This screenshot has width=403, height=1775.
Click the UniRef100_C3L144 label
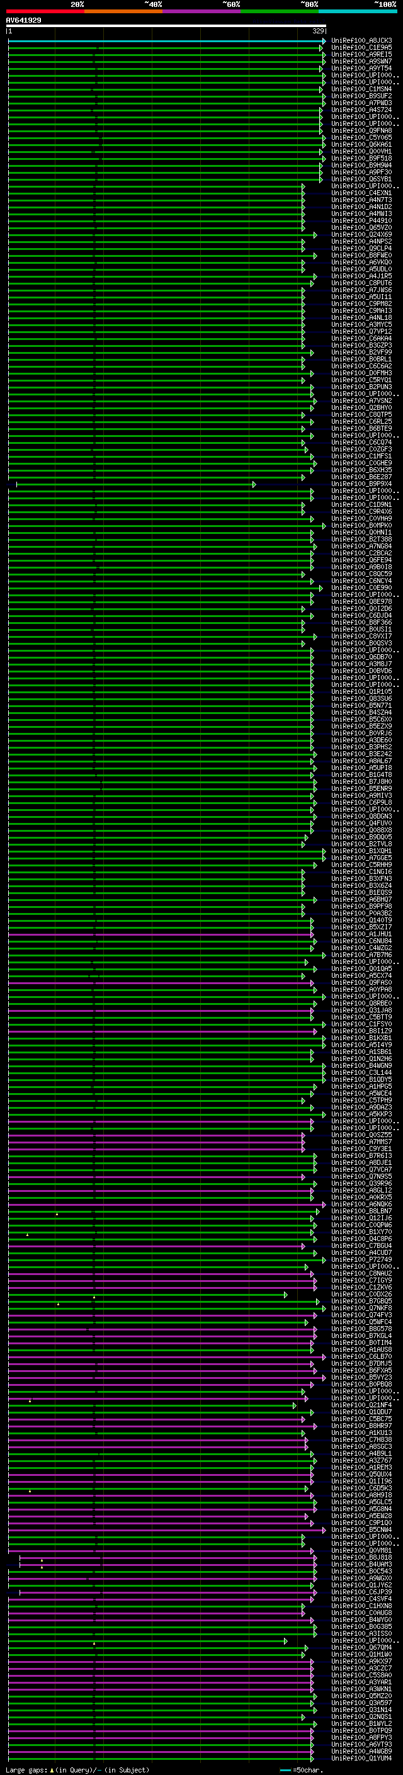(x=361, y=1072)
